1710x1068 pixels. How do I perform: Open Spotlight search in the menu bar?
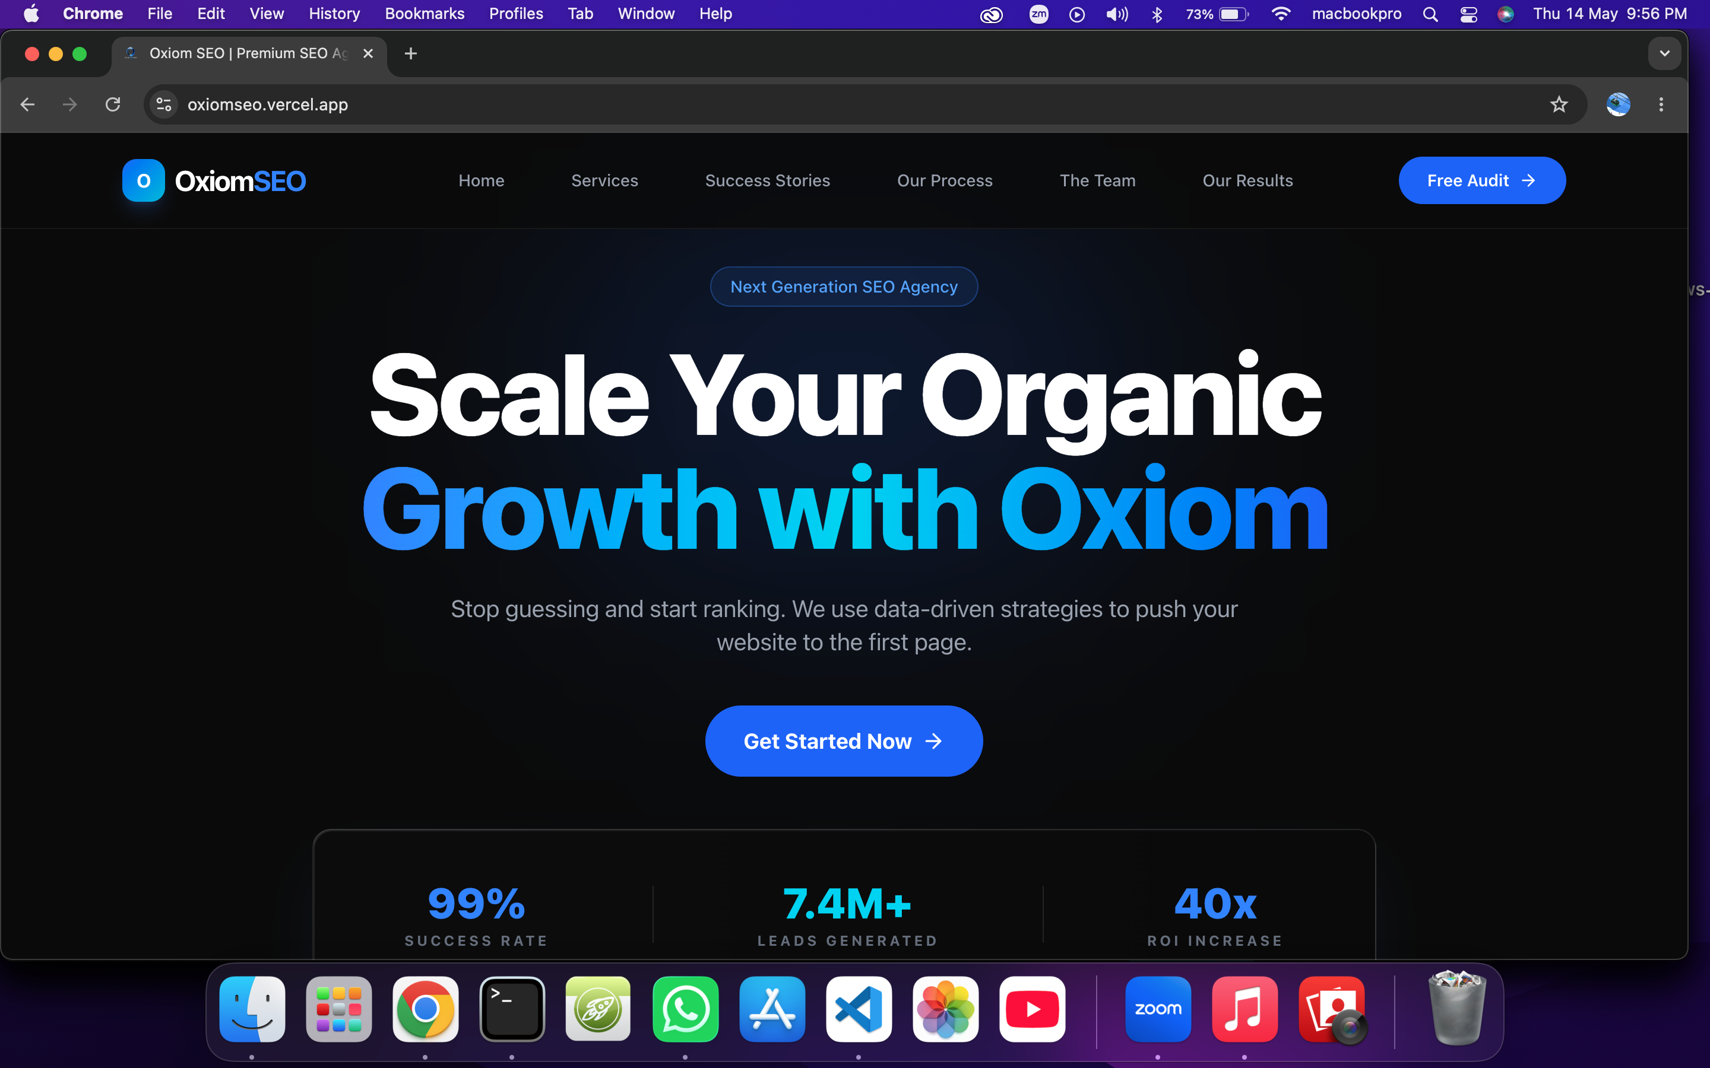[x=1430, y=14]
